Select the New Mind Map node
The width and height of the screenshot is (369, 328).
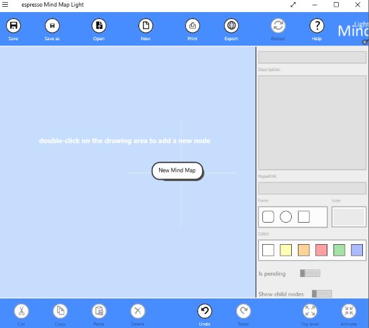click(177, 170)
